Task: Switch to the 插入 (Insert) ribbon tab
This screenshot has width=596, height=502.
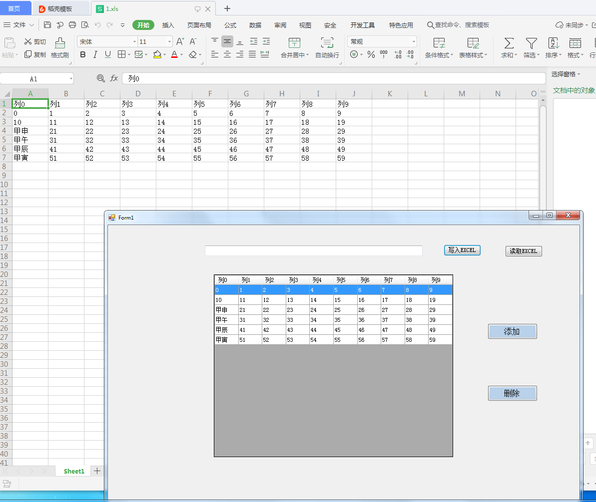Action: pyautogui.click(x=168, y=25)
